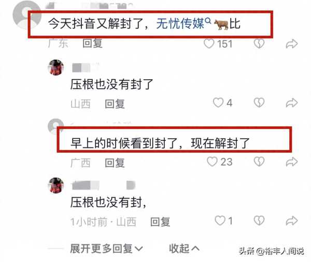Share the 早上的时候看到封了 comment

tap(291, 162)
